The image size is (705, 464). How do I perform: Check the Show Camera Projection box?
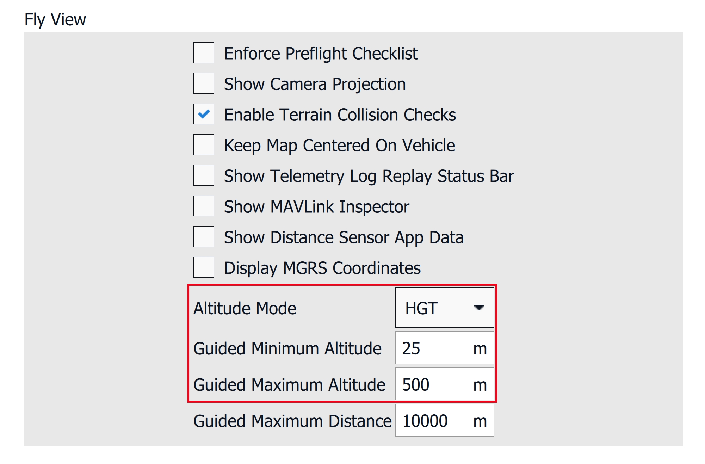click(x=204, y=83)
